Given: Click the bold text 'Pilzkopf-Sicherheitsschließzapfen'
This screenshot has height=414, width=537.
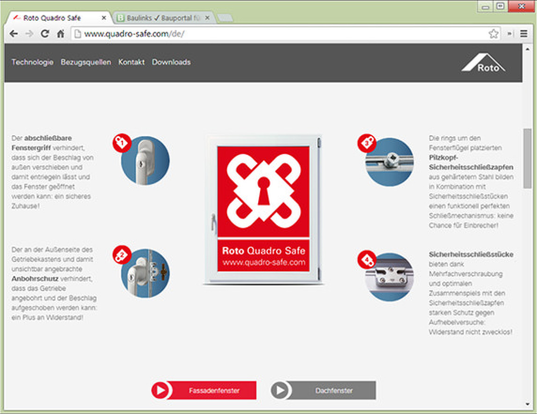Looking at the screenshot, I should pos(471,162).
